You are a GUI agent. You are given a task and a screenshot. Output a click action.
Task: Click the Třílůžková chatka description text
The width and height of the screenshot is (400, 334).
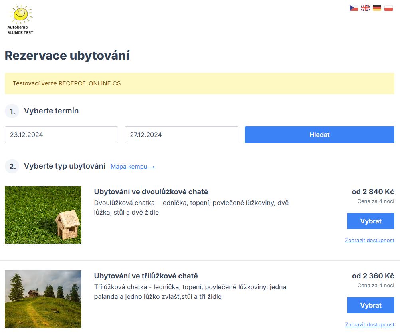[190, 292]
